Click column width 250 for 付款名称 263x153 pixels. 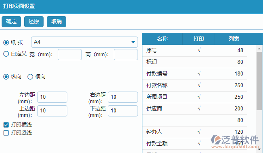[x=239, y=86]
